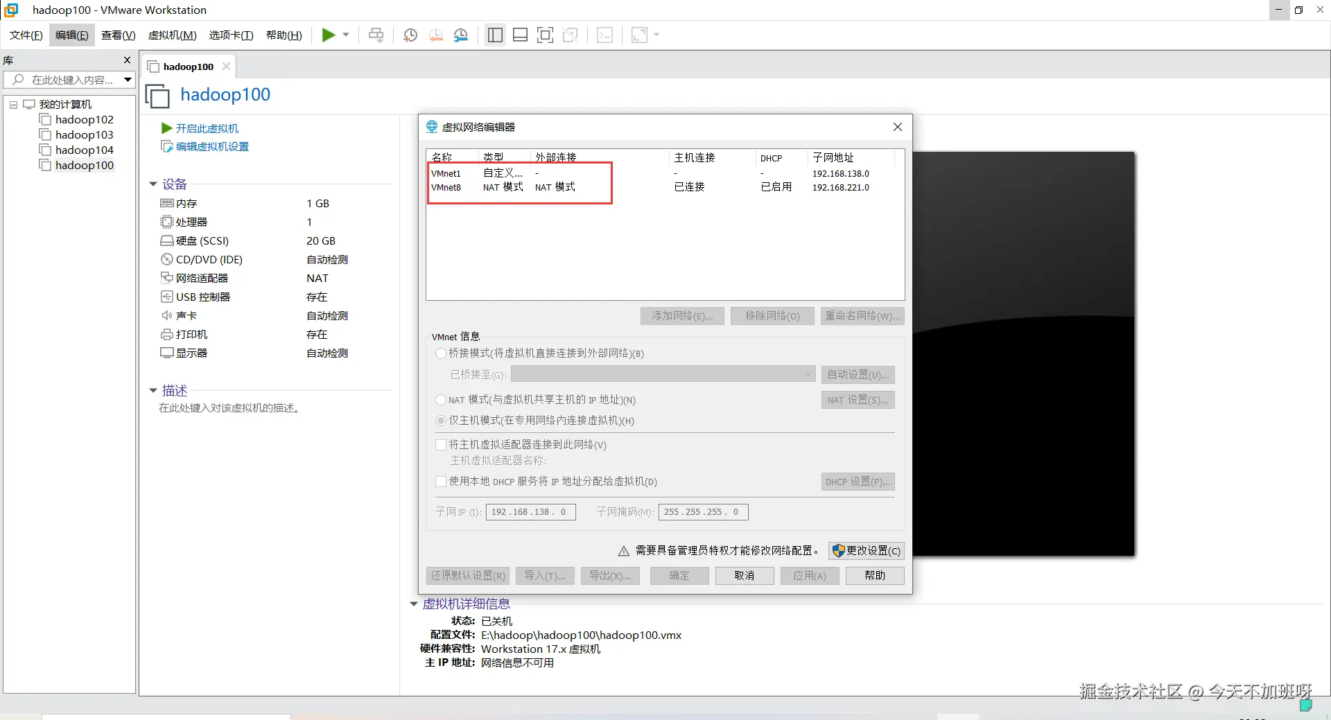The width and height of the screenshot is (1331, 720).
Task: Toggle 使用本地 DHCP 服务 checkbox
Action: pos(441,482)
